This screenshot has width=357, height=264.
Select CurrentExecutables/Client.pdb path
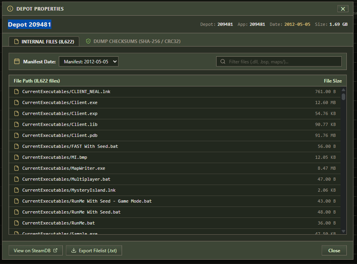click(60, 135)
